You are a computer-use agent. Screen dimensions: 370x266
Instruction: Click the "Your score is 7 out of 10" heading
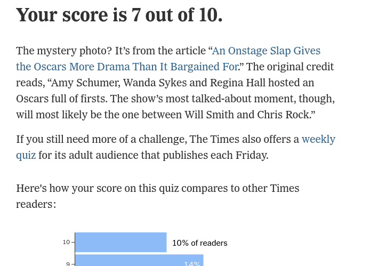(119, 15)
